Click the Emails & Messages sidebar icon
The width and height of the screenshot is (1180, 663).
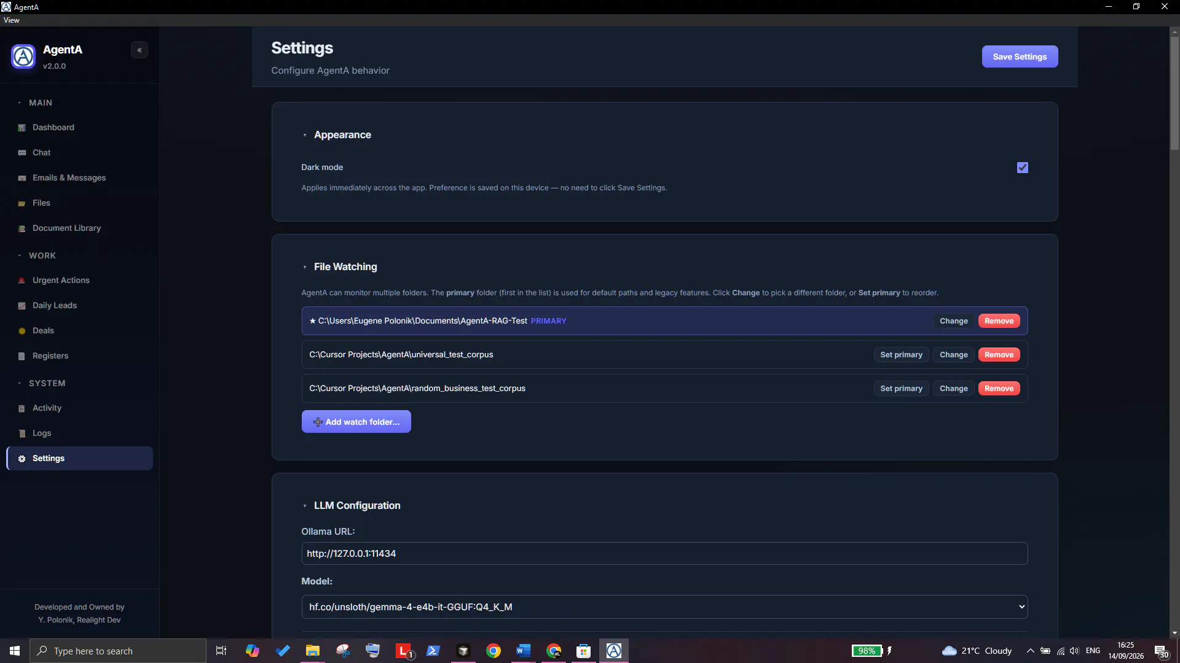[22, 178]
